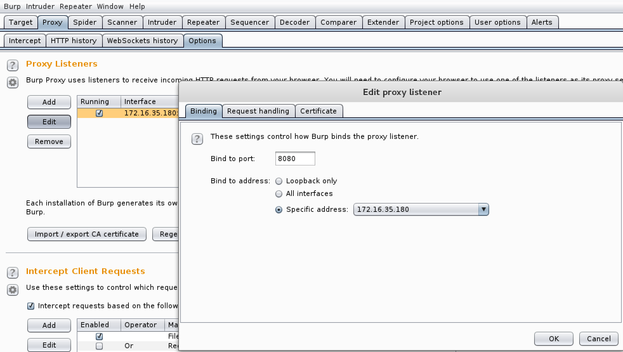Click Add under Proxy Listeners
Image resolution: width=623 pixels, height=352 pixels.
point(49,102)
